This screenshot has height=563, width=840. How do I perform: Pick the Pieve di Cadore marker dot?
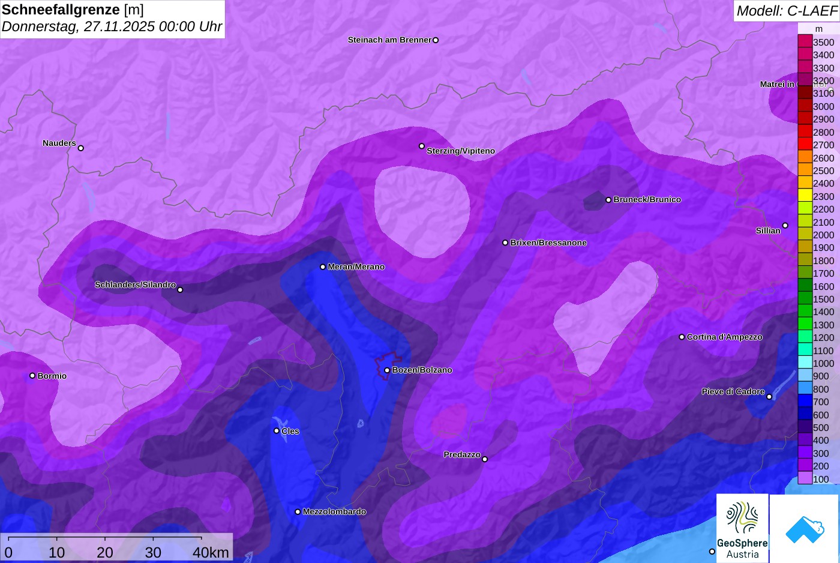point(769,397)
